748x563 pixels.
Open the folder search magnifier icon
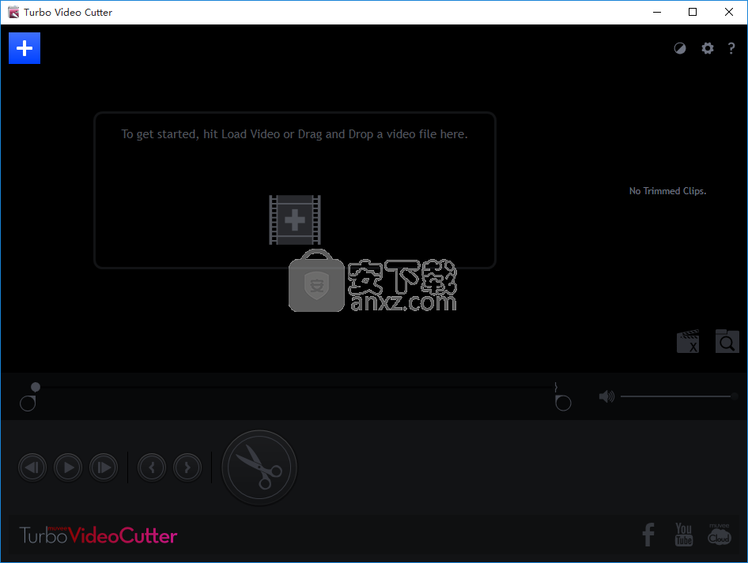[727, 341]
